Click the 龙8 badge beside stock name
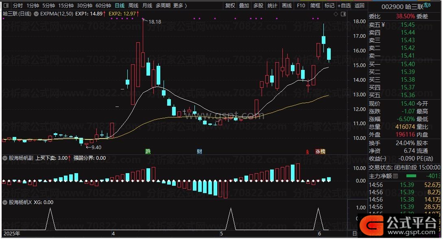Image resolution: width=443 pixels, height=239 pixels. tap(427, 5)
